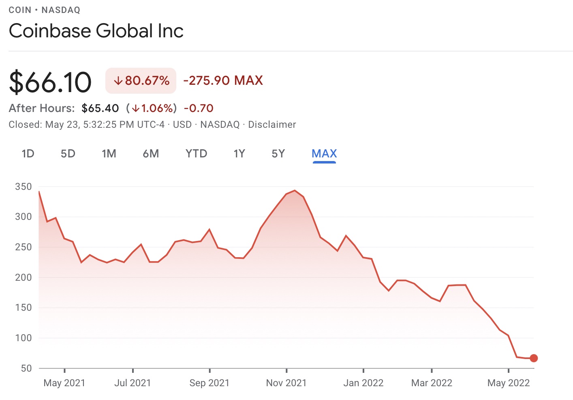This screenshot has height=400, width=573.
Task: Click the COIN ticker label
Action: tap(20, 10)
